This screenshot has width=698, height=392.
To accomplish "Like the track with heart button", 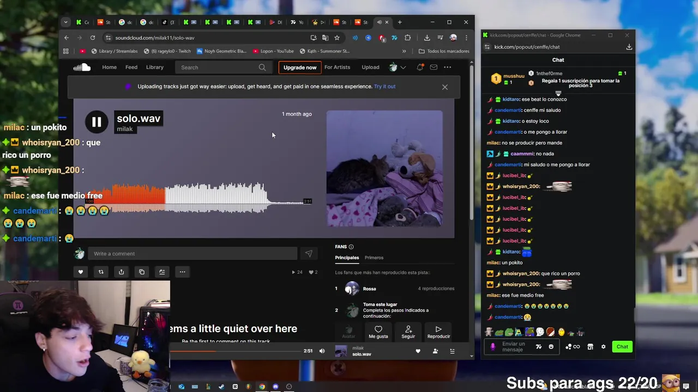I will [81, 272].
